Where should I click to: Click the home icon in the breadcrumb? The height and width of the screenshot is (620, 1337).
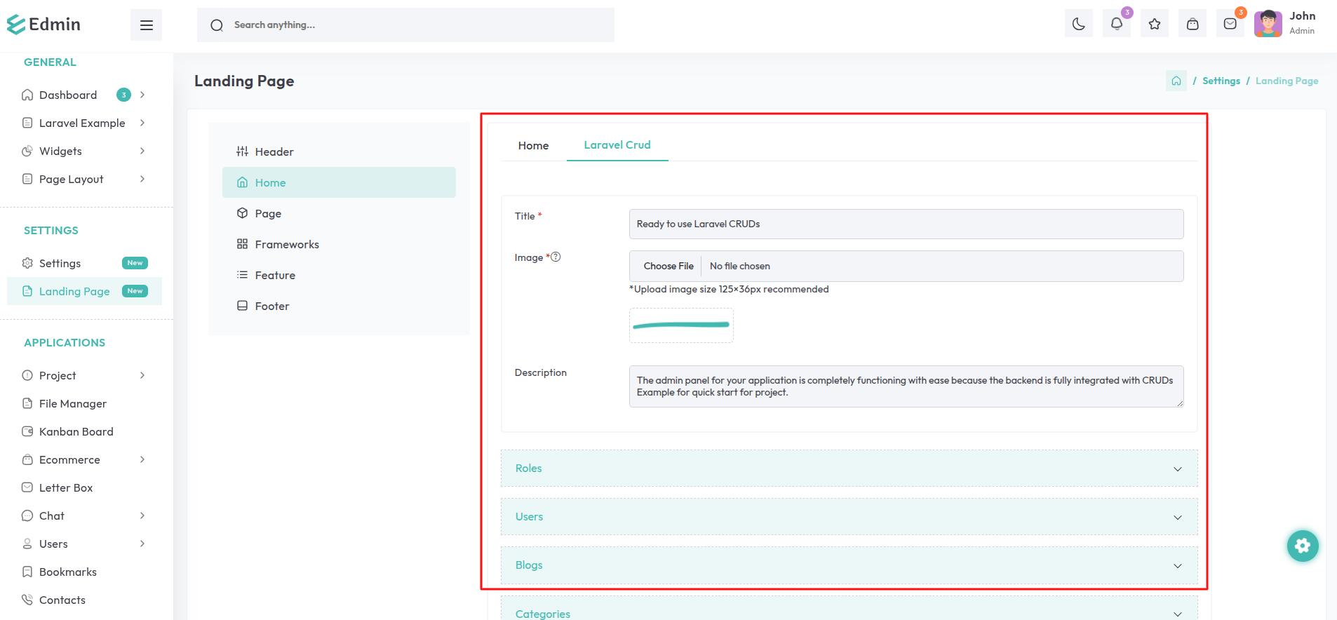point(1176,81)
